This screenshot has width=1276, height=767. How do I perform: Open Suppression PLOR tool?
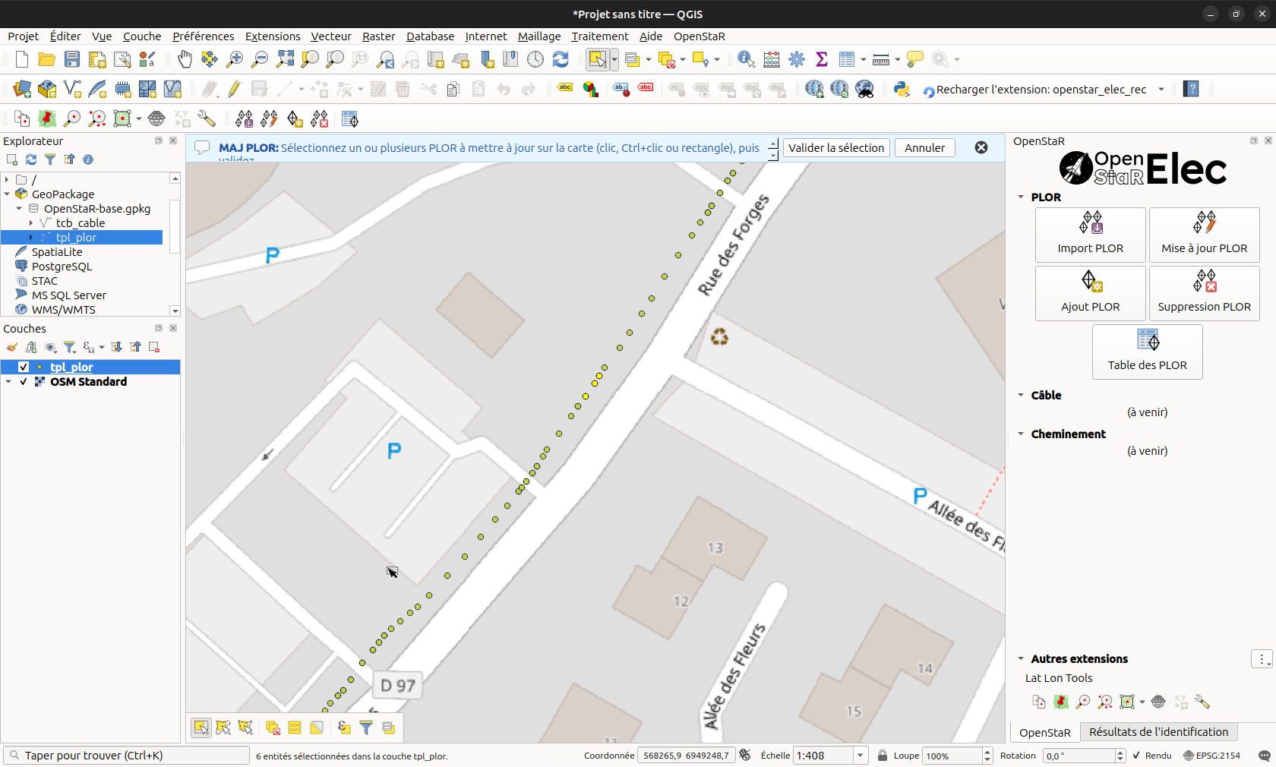click(1204, 293)
